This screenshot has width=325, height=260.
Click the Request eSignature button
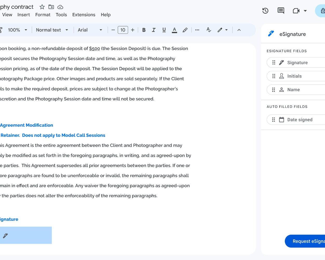[x=305, y=241]
